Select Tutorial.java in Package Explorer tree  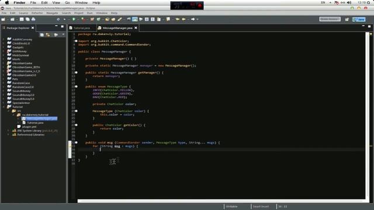pos(35,123)
